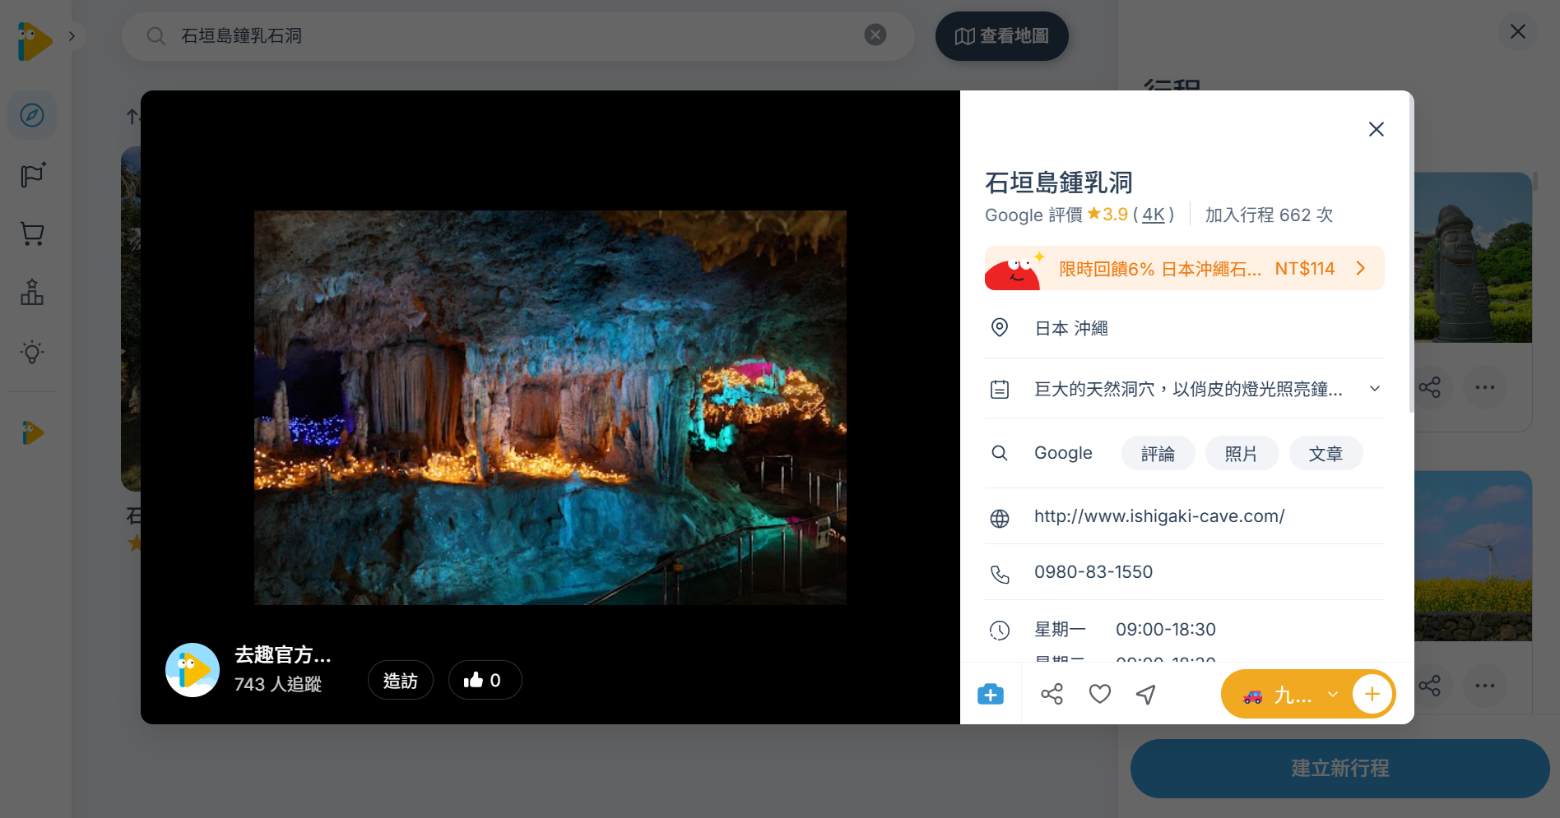Expand the sidebar with the chevron arrow
The image size is (1560, 818).
(72, 36)
